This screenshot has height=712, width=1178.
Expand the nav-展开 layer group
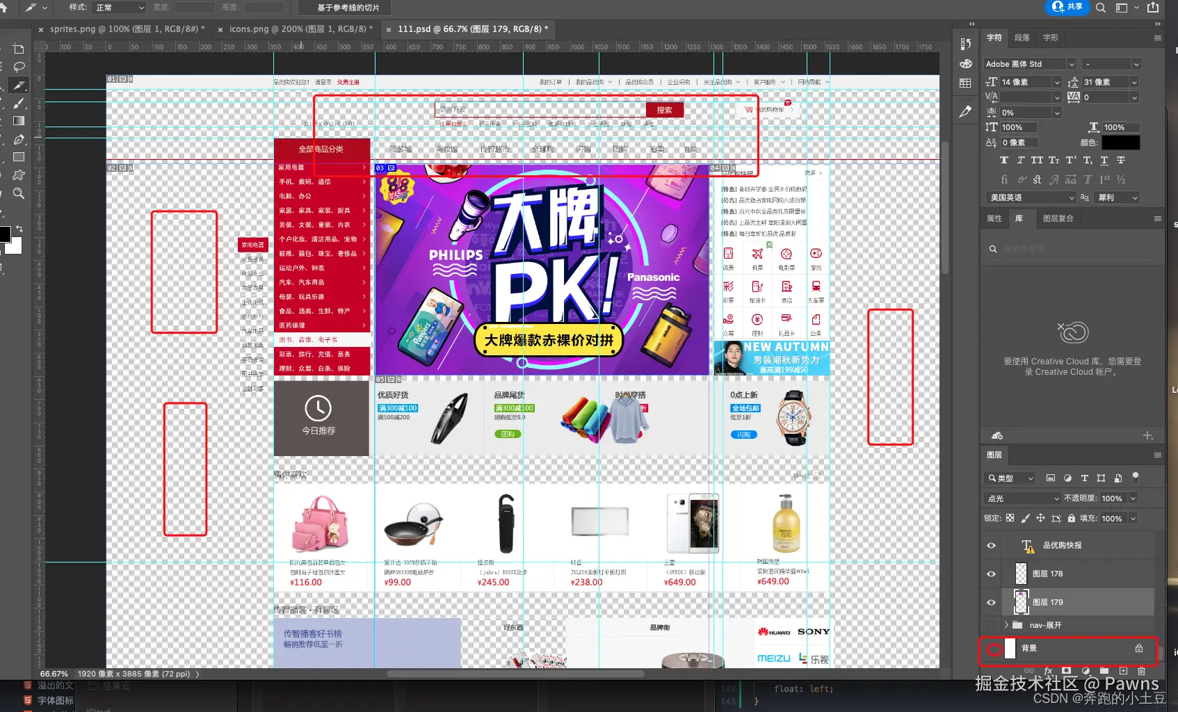[1006, 625]
